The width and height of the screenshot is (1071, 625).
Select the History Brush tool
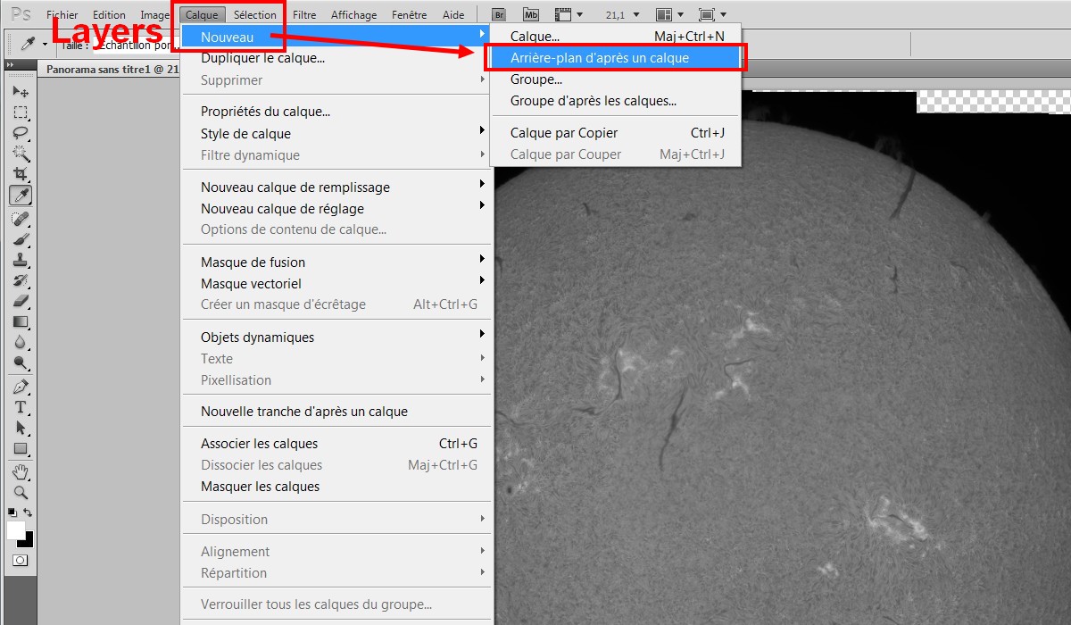(x=21, y=280)
